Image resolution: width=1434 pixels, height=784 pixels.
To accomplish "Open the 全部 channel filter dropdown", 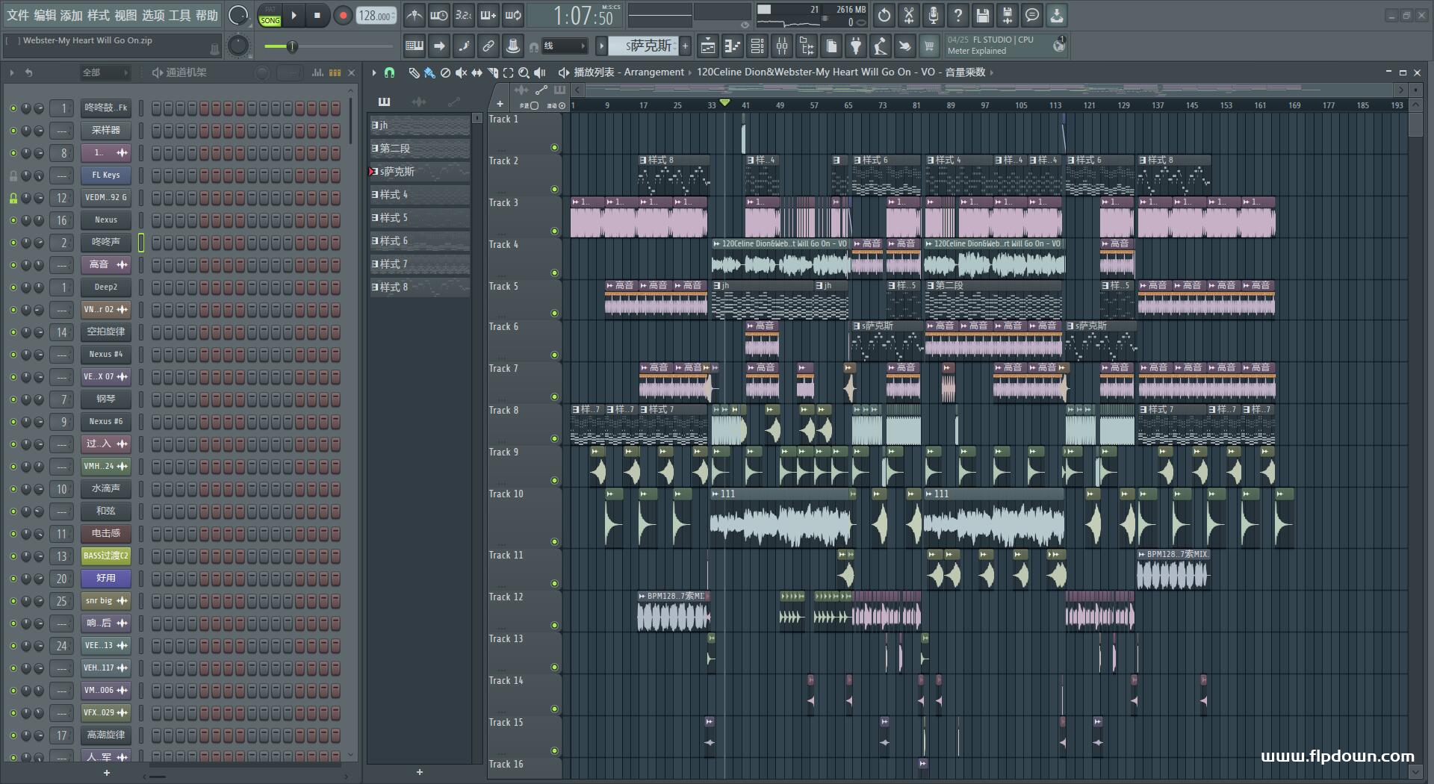I will point(105,72).
